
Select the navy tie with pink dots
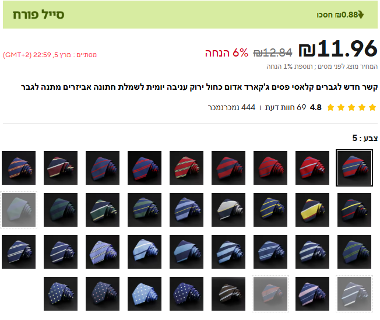pyautogui.click(x=103, y=294)
